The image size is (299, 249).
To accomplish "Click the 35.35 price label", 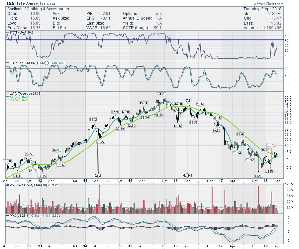I will pos(194,122).
